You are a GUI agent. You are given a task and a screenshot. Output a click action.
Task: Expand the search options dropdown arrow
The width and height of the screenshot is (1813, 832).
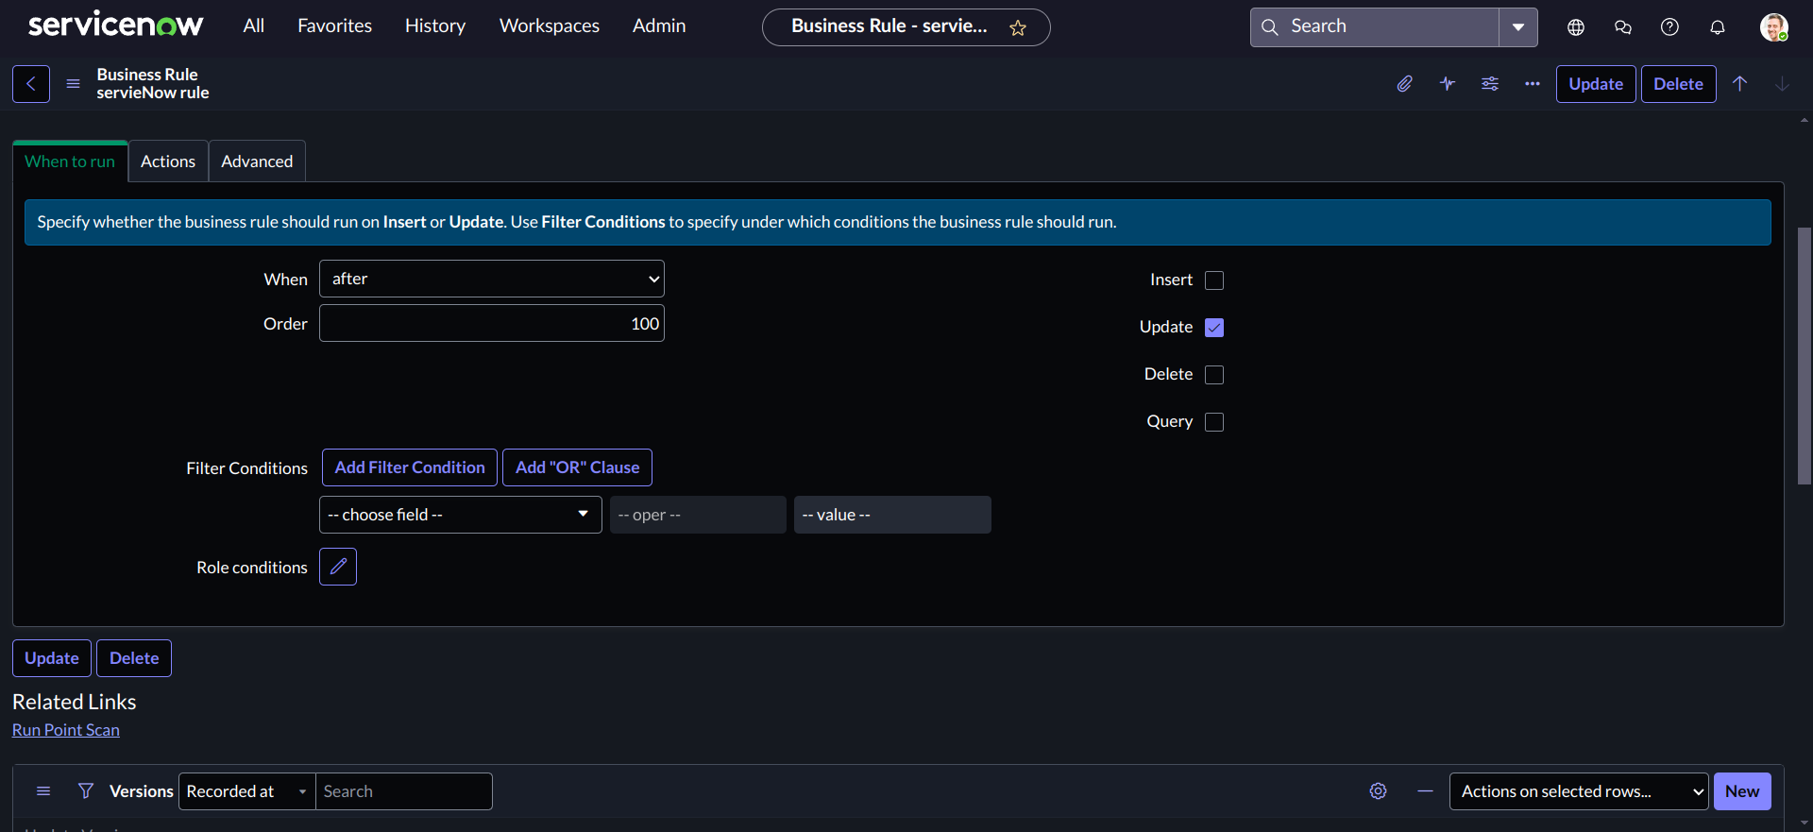click(x=1518, y=27)
